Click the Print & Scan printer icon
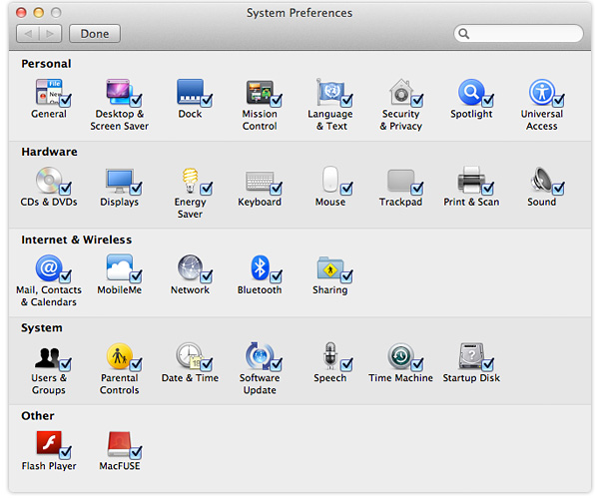Screen dimensions: 595x499 (x=471, y=180)
